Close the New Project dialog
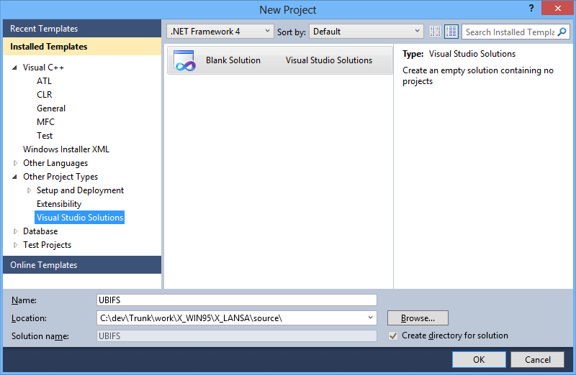Viewport: 576px width, 375px height. (557, 8)
